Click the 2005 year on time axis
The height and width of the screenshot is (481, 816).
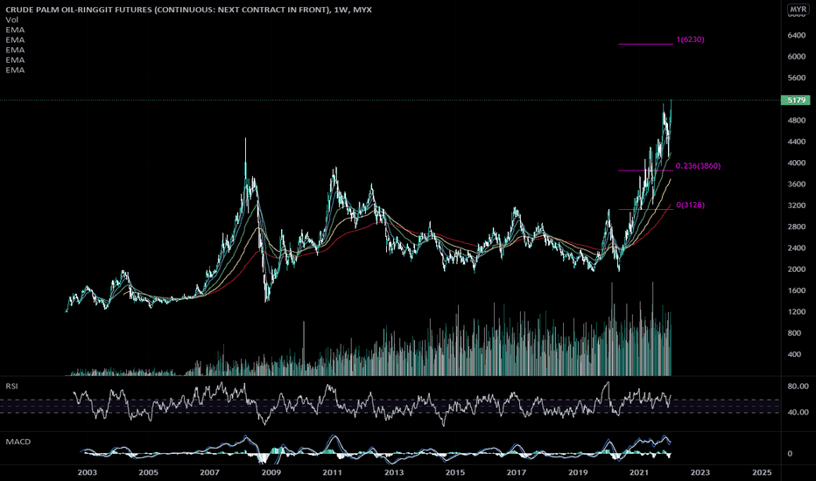point(148,472)
